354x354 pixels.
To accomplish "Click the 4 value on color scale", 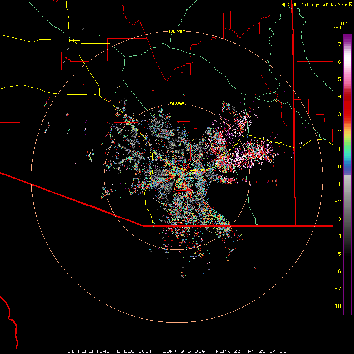I will click(x=339, y=97).
